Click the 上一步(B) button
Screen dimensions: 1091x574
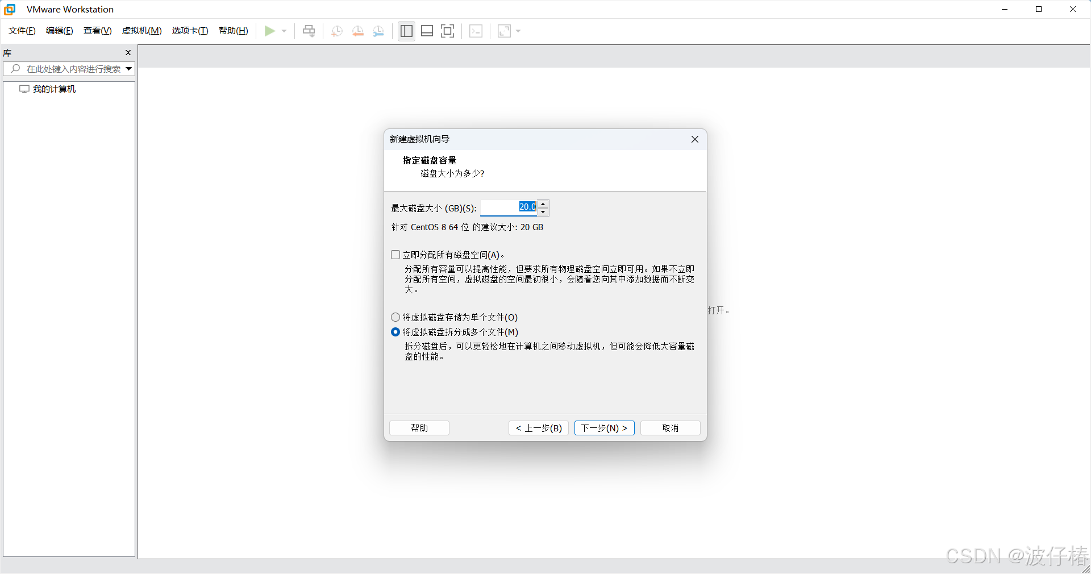(x=538, y=428)
